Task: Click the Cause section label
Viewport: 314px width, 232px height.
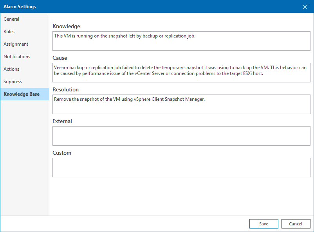Action: 59,58
